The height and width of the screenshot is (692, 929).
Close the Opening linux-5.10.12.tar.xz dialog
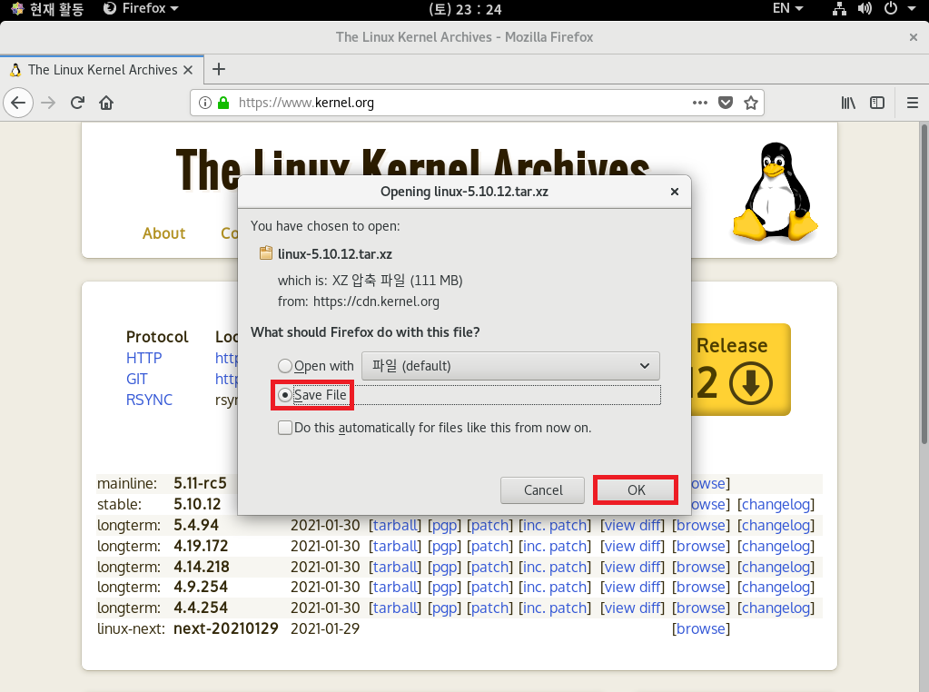click(x=674, y=192)
